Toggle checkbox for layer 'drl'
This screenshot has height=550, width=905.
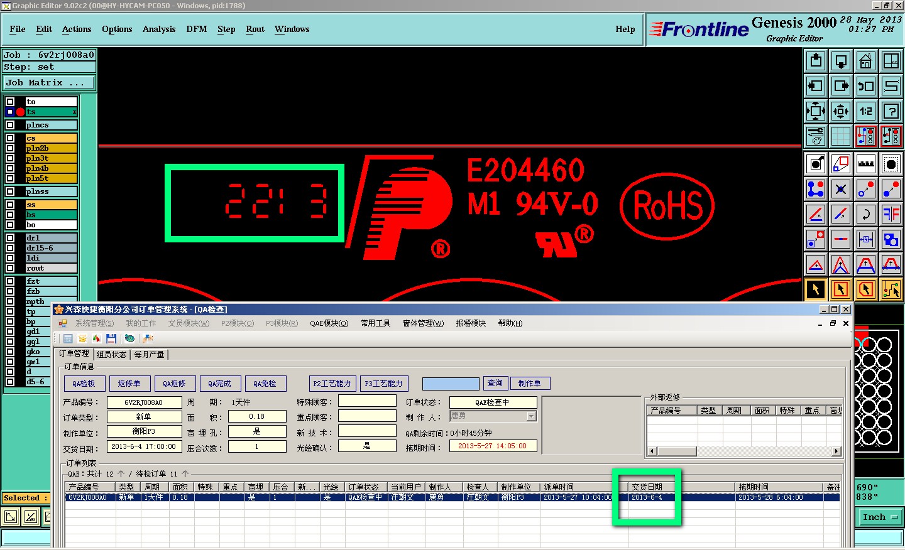click(10, 238)
